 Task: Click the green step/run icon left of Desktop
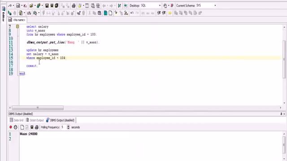(120, 6)
